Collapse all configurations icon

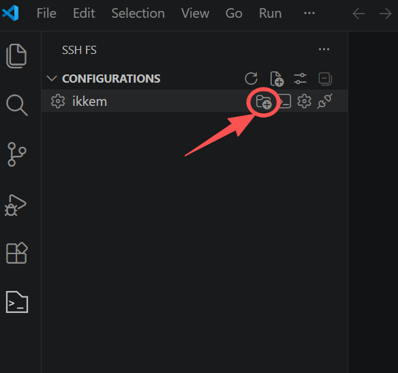325,79
